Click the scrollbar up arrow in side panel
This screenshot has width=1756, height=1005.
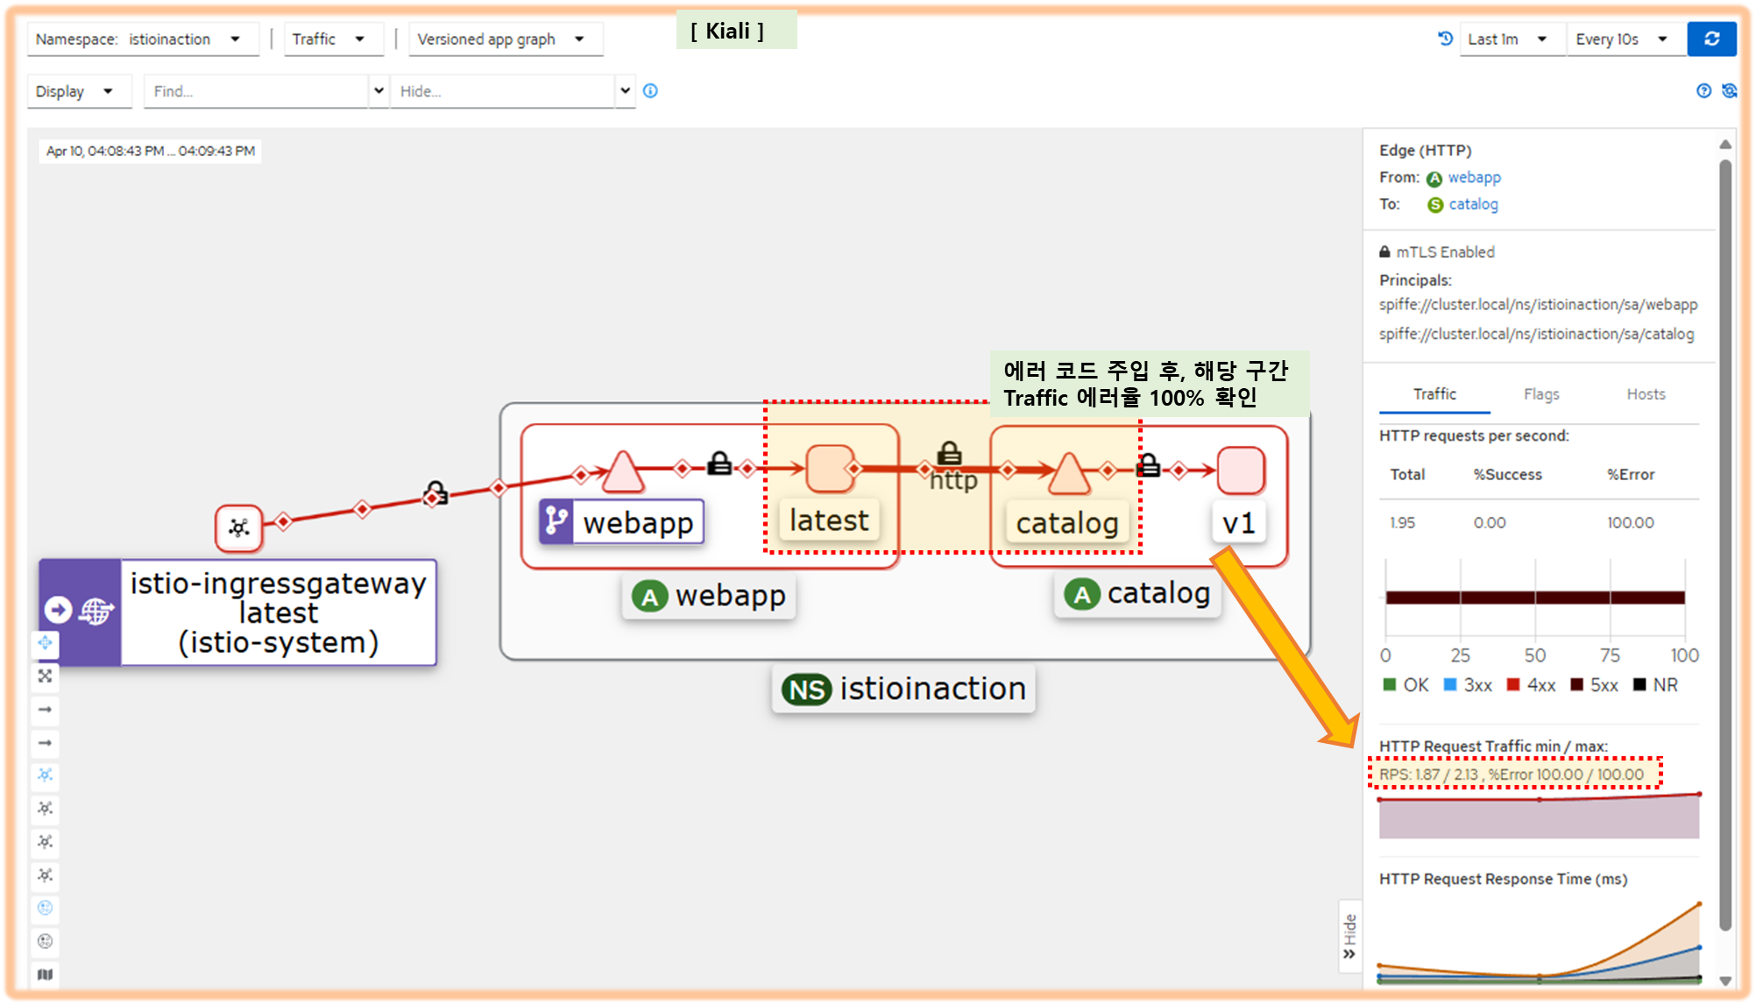(x=1725, y=144)
